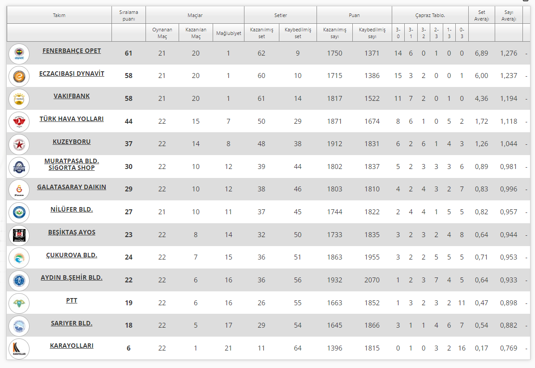Click the VakıfBank team logo
The height and width of the screenshot is (368, 535).
[x=19, y=99]
